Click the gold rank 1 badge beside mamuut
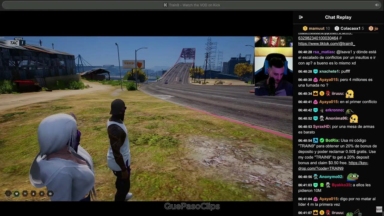This screenshot has width=384, height=216. pyautogui.click(x=305, y=28)
